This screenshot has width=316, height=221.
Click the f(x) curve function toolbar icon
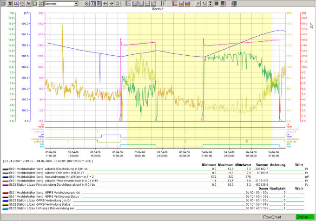(x=28, y=3)
